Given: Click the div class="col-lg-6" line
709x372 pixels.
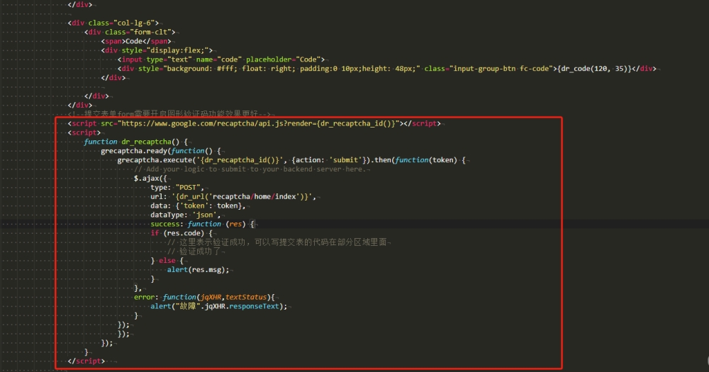Looking at the screenshot, I should click(113, 23).
